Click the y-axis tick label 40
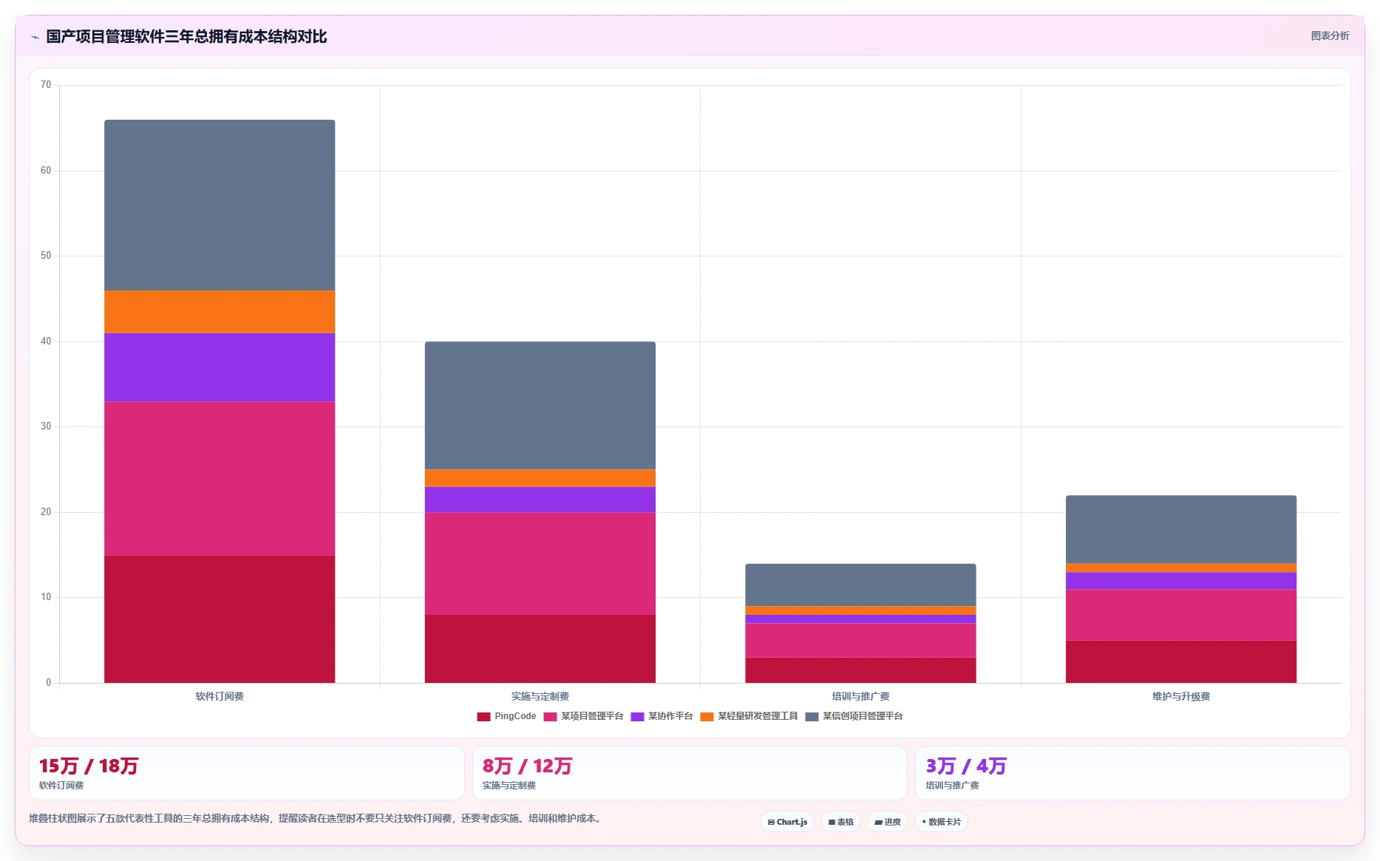The image size is (1380, 861). click(46, 341)
